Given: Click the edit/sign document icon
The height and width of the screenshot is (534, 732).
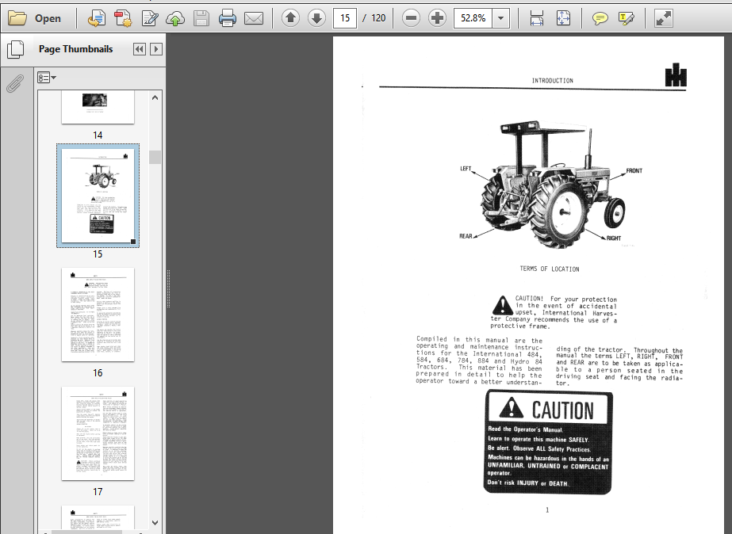Looking at the screenshot, I should (x=149, y=18).
